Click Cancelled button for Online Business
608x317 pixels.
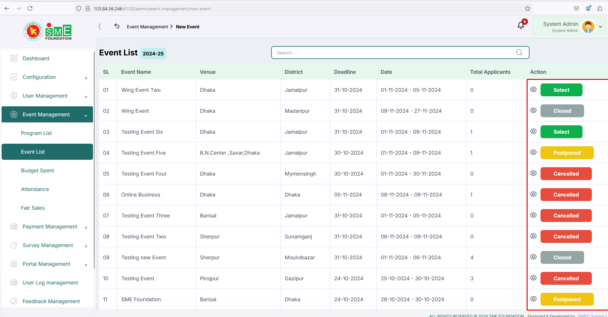tap(566, 195)
